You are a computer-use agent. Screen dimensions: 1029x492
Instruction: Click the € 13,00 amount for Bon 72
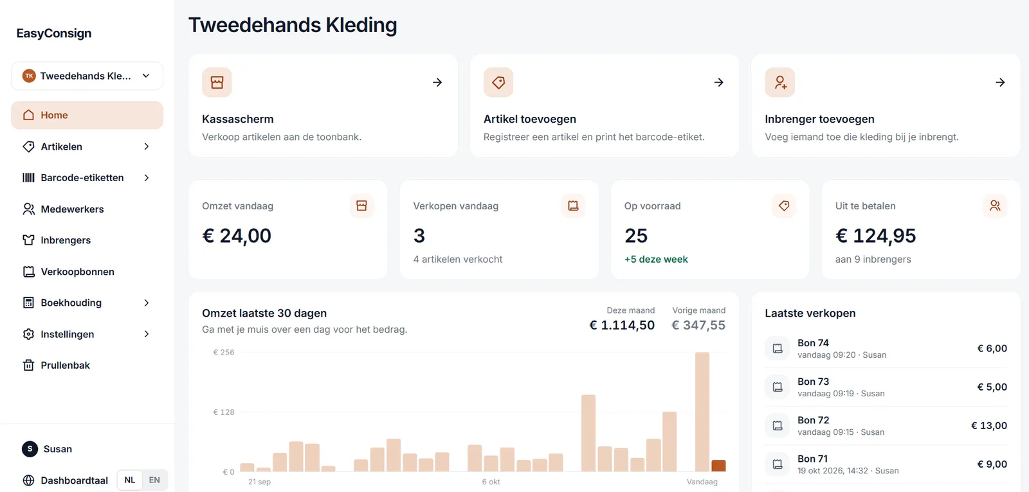point(989,425)
